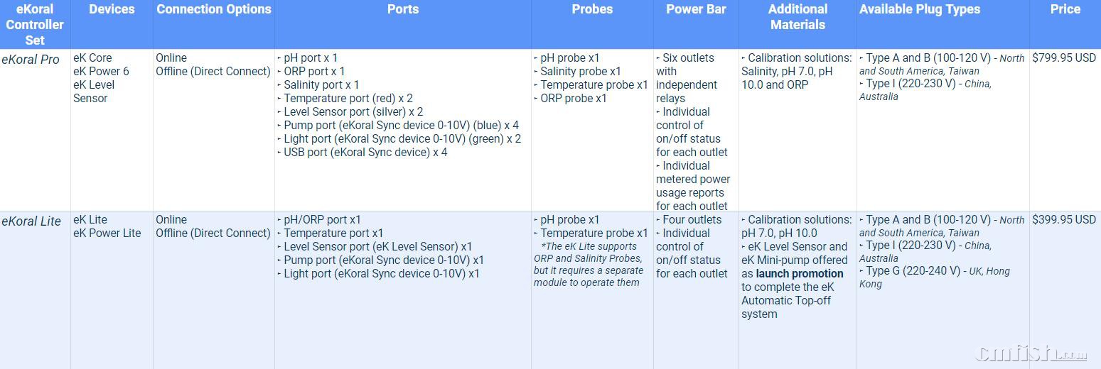
Task: Click the Price column header
Action: pos(1065,9)
